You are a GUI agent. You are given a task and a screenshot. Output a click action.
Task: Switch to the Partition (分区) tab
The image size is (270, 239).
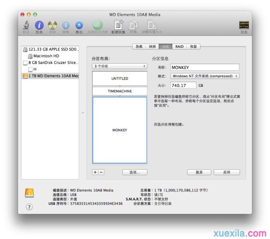tap(165, 47)
